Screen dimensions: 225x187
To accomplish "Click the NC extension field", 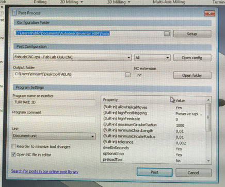I will point(152,75).
